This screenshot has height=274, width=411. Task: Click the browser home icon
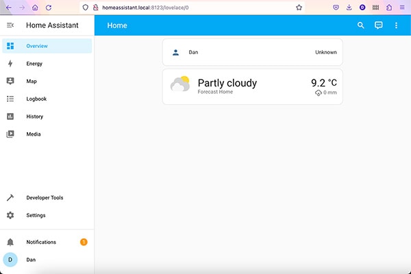tap(35, 8)
